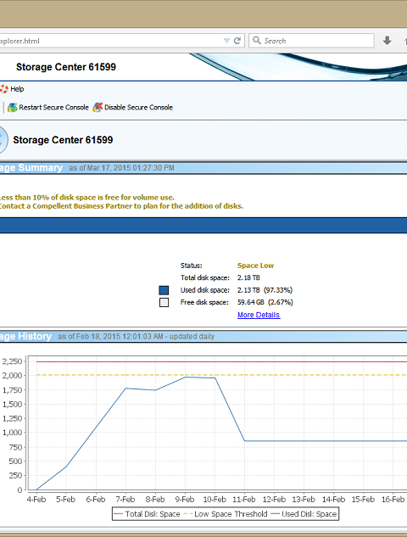Click Low Space Threshold legend entry
Image resolution: width=407 pixels, height=537 pixels.
[226, 514]
